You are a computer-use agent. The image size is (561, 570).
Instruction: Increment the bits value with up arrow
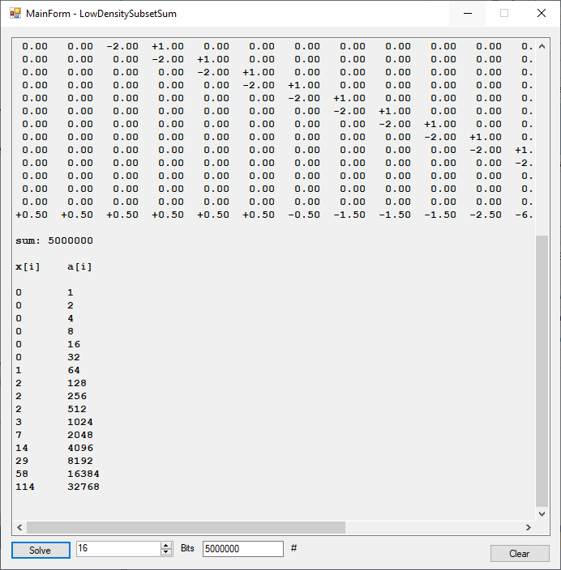pos(166,546)
